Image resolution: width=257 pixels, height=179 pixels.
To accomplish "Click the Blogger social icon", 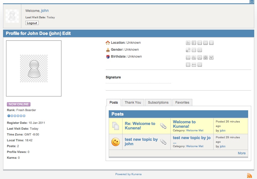I will [x=188, y=65].
